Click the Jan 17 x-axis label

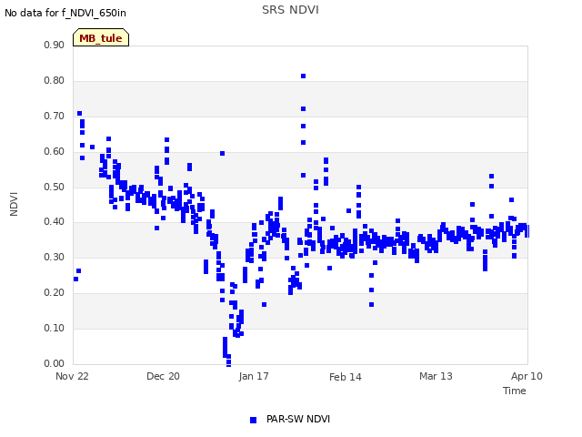[x=254, y=376]
